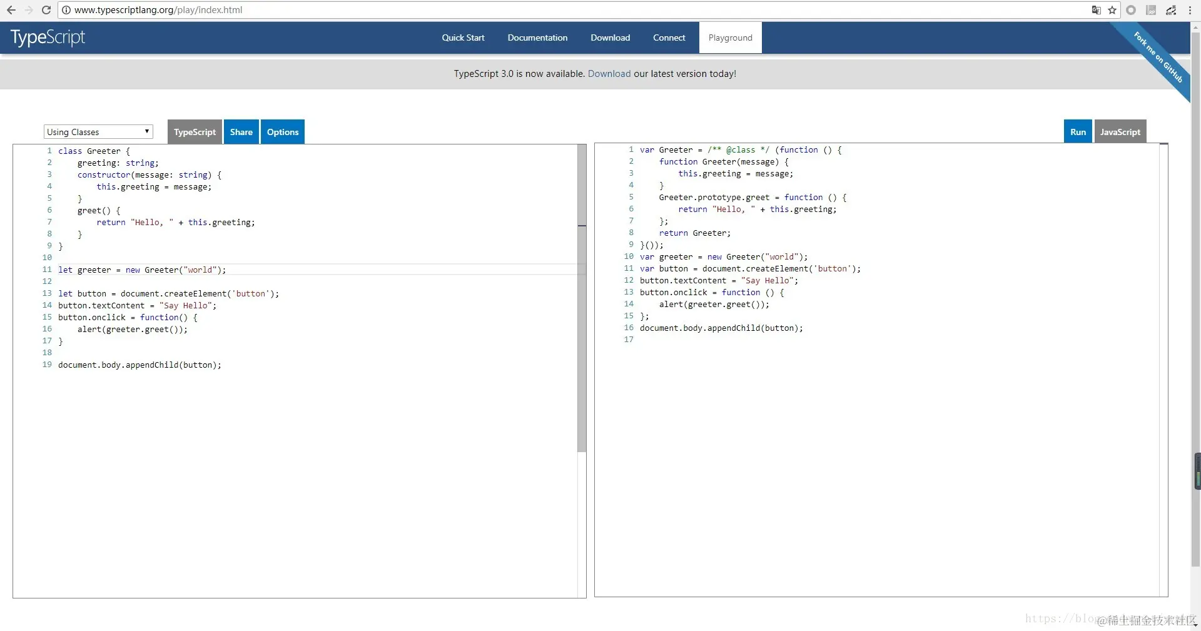The width and height of the screenshot is (1201, 631).
Task: Click 'function Greeter(message) {' in JavaScript output
Action: (724, 161)
